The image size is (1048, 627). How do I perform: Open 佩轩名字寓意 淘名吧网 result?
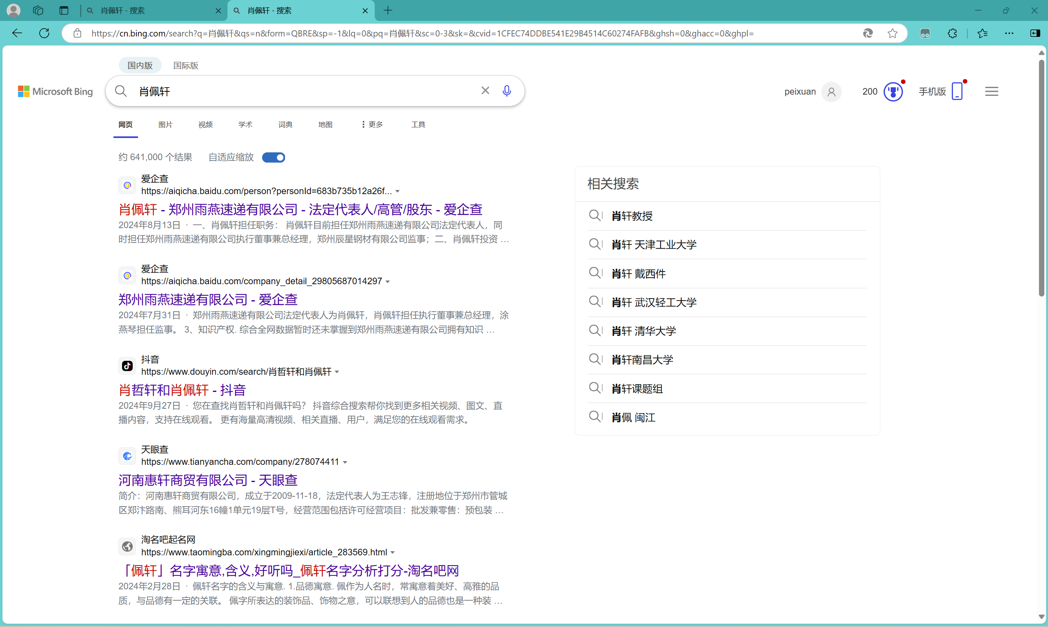point(288,570)
